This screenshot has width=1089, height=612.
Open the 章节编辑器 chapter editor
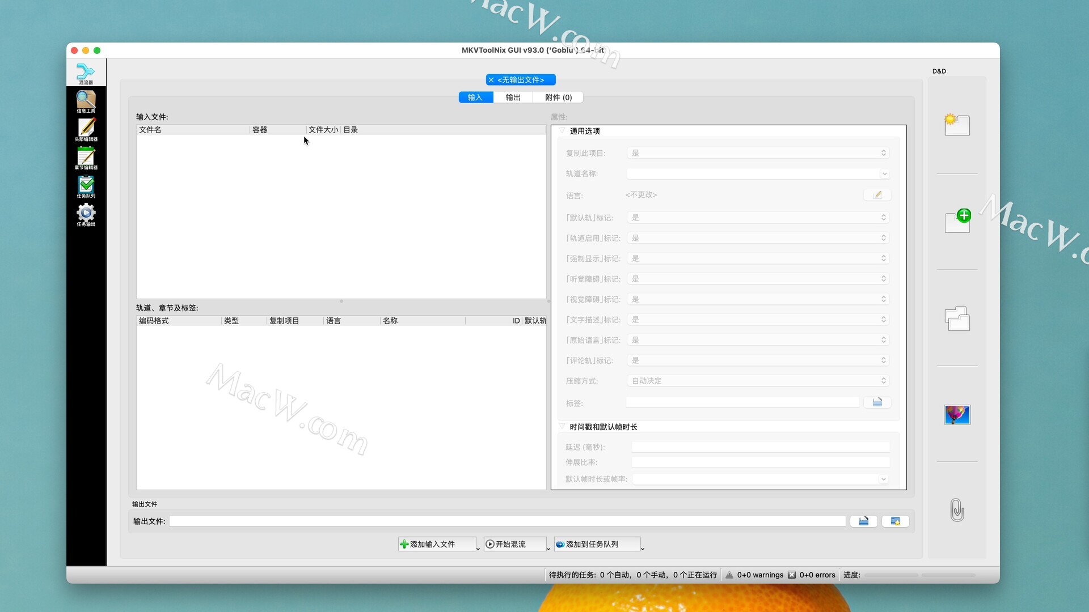point(86,158)
